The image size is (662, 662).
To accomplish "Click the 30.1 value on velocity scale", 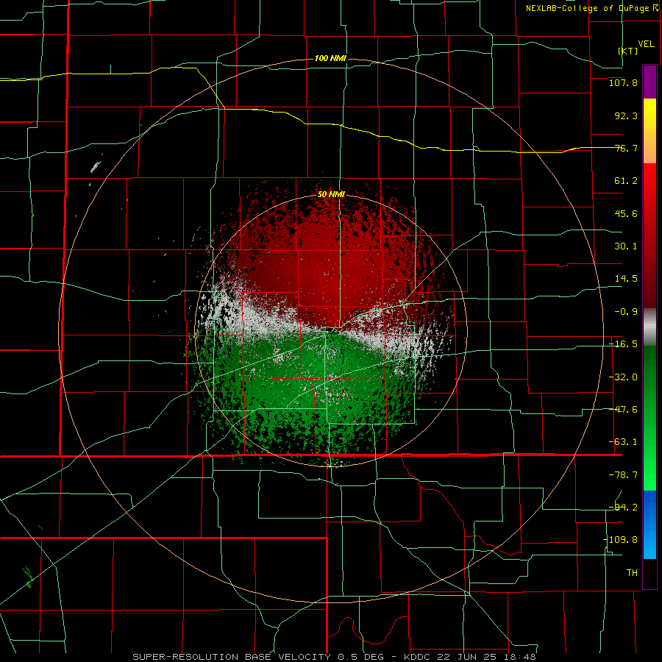I will (626, 246).
